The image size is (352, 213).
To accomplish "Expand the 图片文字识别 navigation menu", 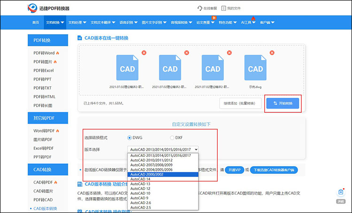I will [x=154, y=22].
